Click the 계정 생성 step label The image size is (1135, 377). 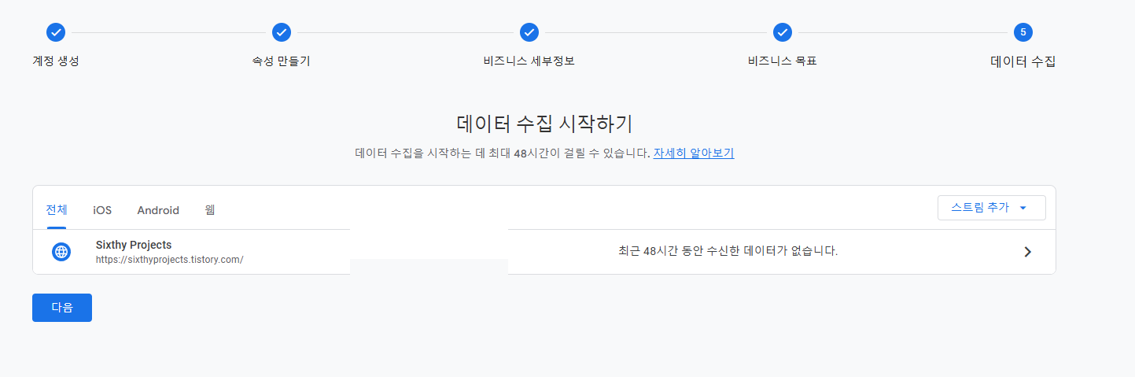pos(56,61)
